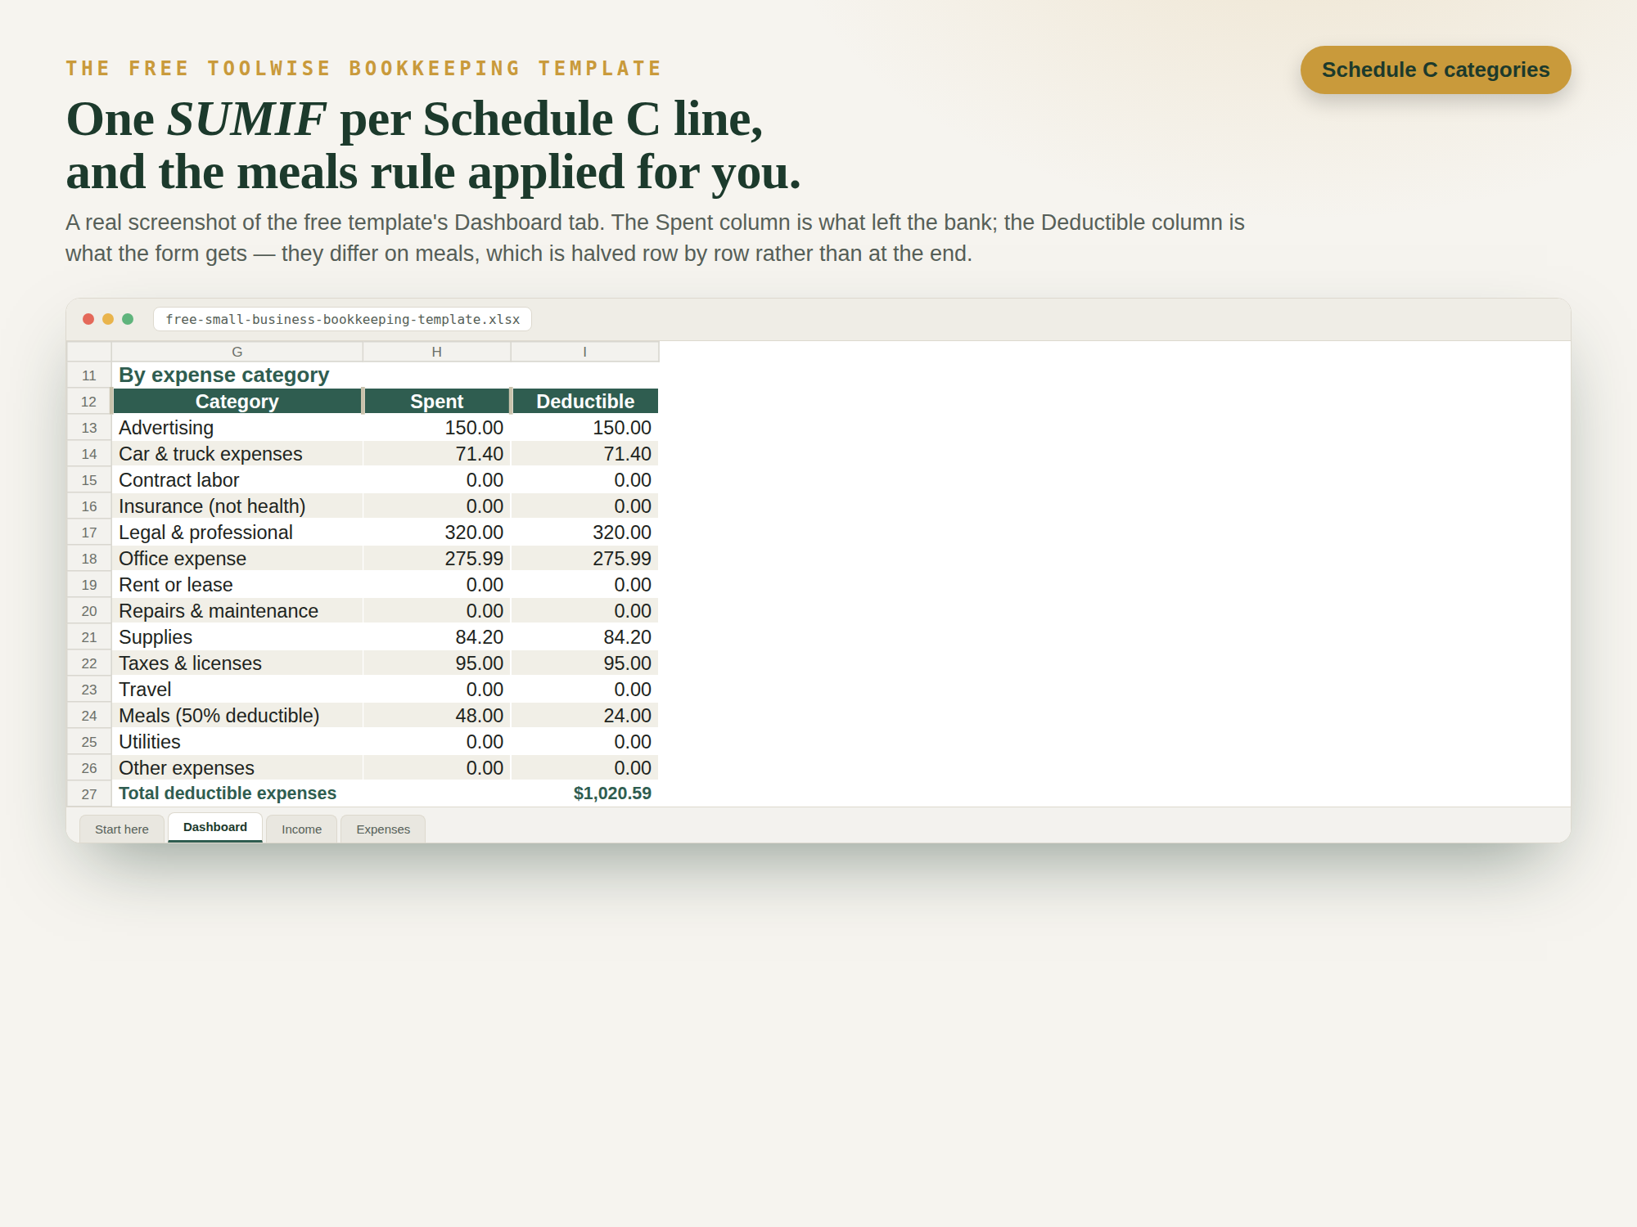
Task: Switch to the Income sheet tab
Action: pyautogui.click(x=301, y=829)
